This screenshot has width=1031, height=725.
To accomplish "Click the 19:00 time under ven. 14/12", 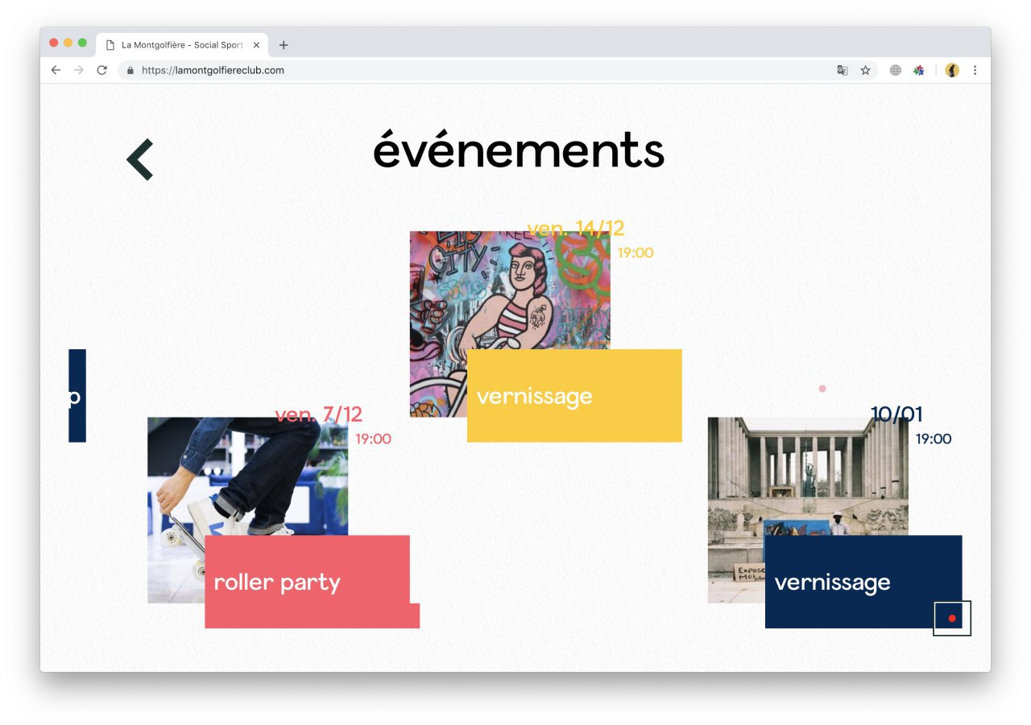I will (636, 253).
